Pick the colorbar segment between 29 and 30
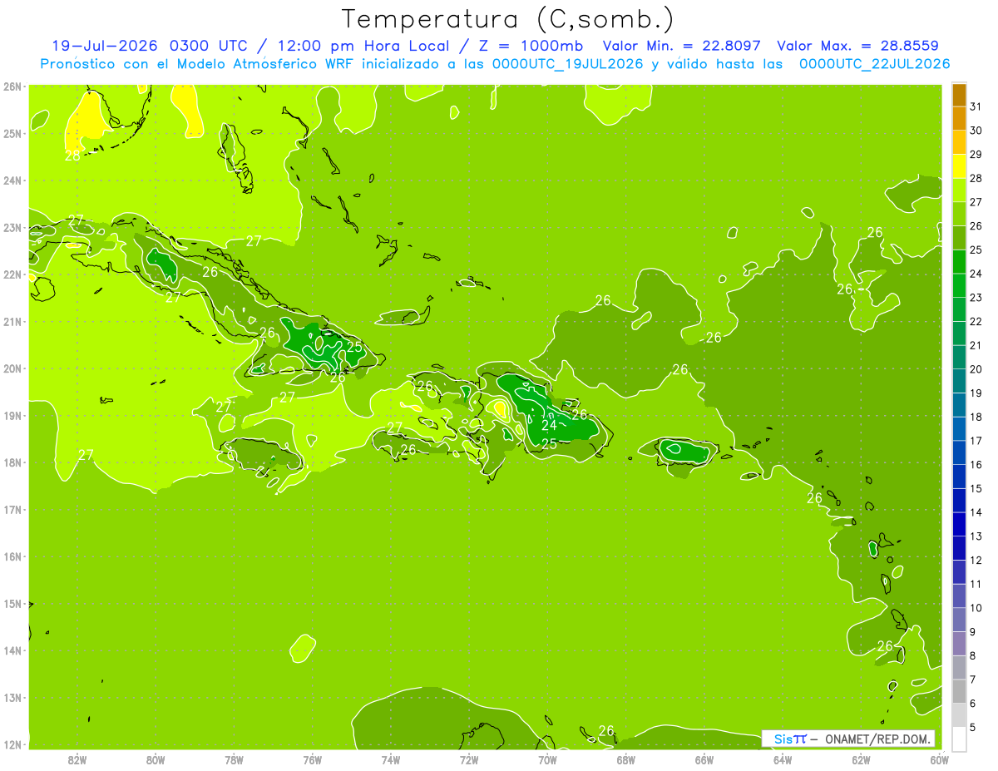The image size is (998, 771). (959, 142)
